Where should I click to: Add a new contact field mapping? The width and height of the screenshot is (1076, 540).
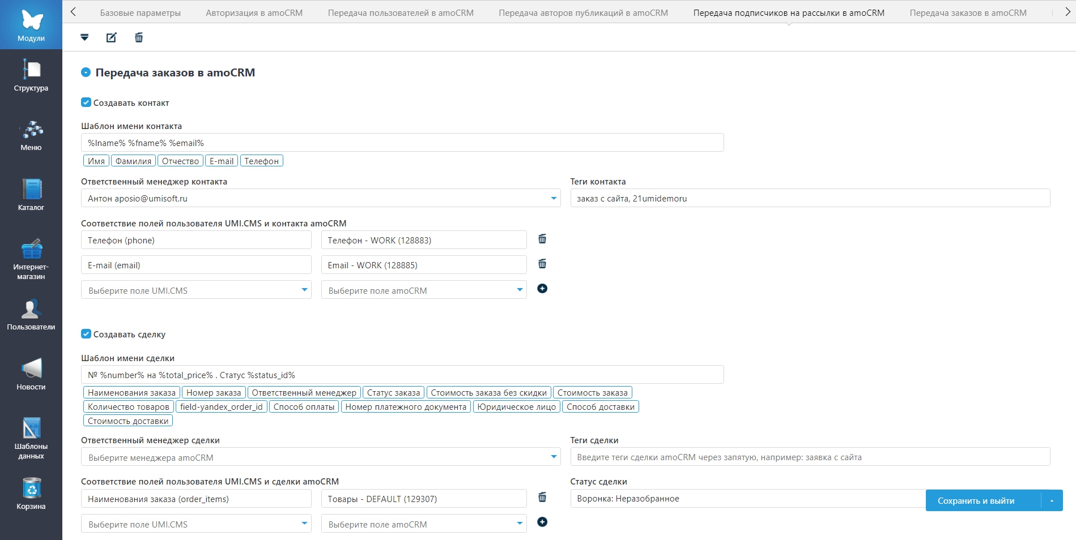[x=542, y=289]
